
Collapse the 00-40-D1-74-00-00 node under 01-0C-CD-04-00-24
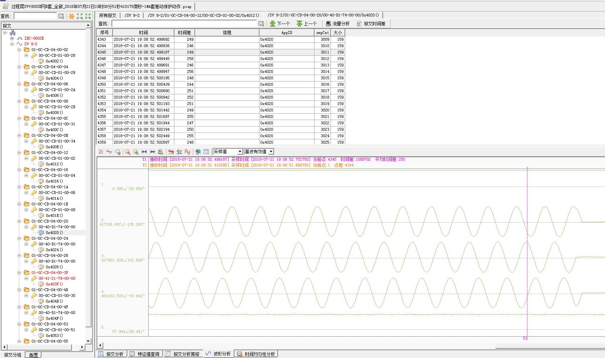point(26,244)
